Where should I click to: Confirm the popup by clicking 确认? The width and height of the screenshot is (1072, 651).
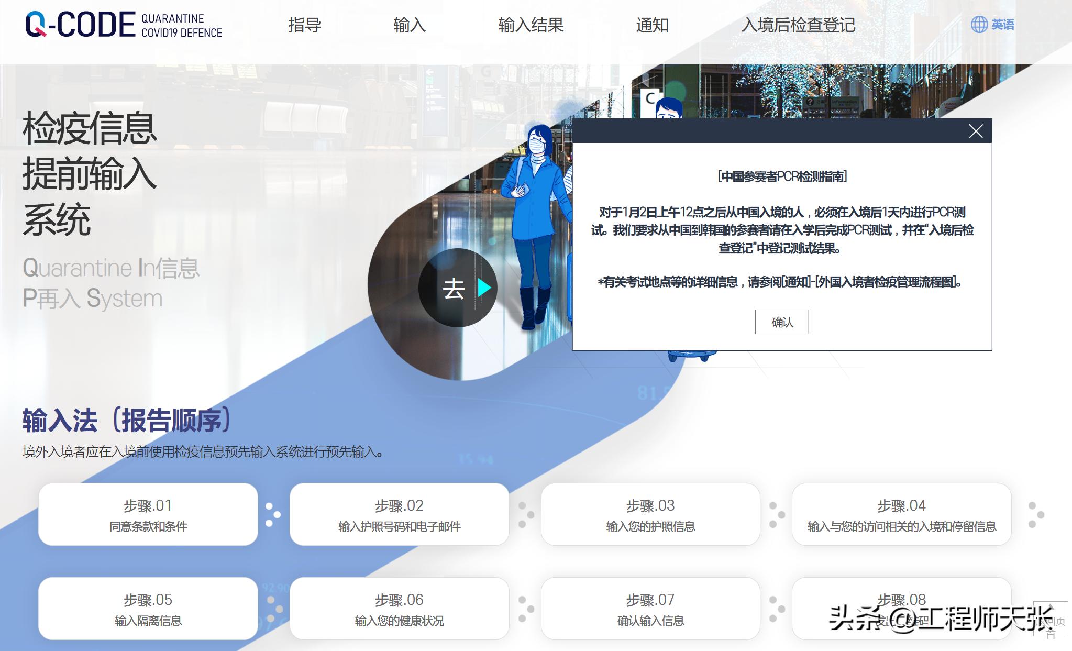(781, 322)
